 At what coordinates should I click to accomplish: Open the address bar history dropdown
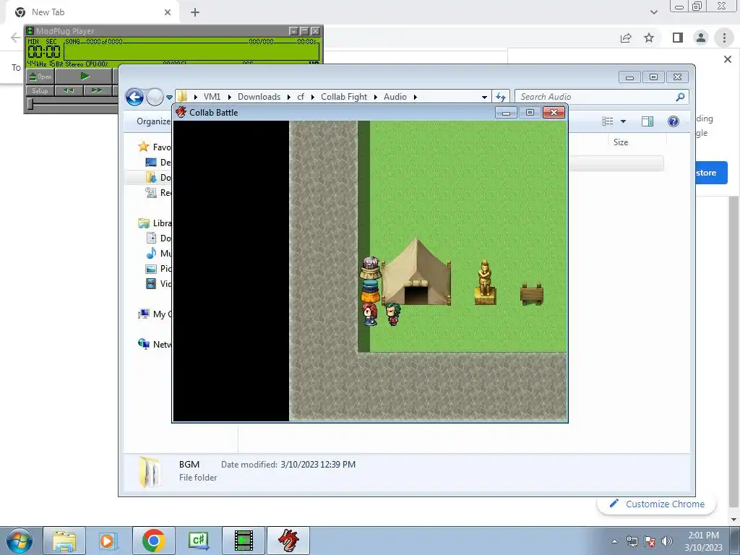(484, 98)
